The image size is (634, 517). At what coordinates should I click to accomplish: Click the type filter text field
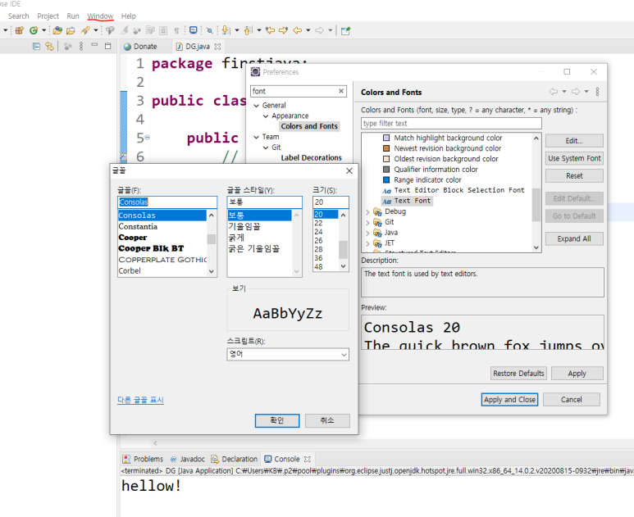coord(451,123)
